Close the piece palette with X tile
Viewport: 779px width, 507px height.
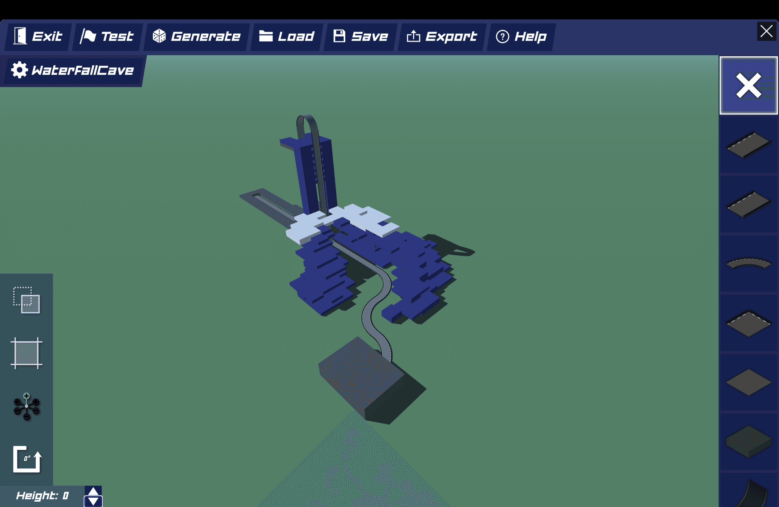coord(748,86)
